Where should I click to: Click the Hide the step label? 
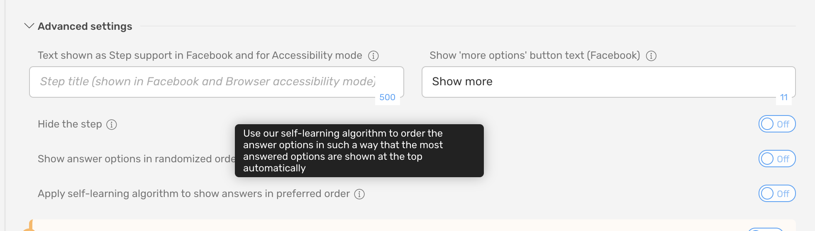click(70, 124)
